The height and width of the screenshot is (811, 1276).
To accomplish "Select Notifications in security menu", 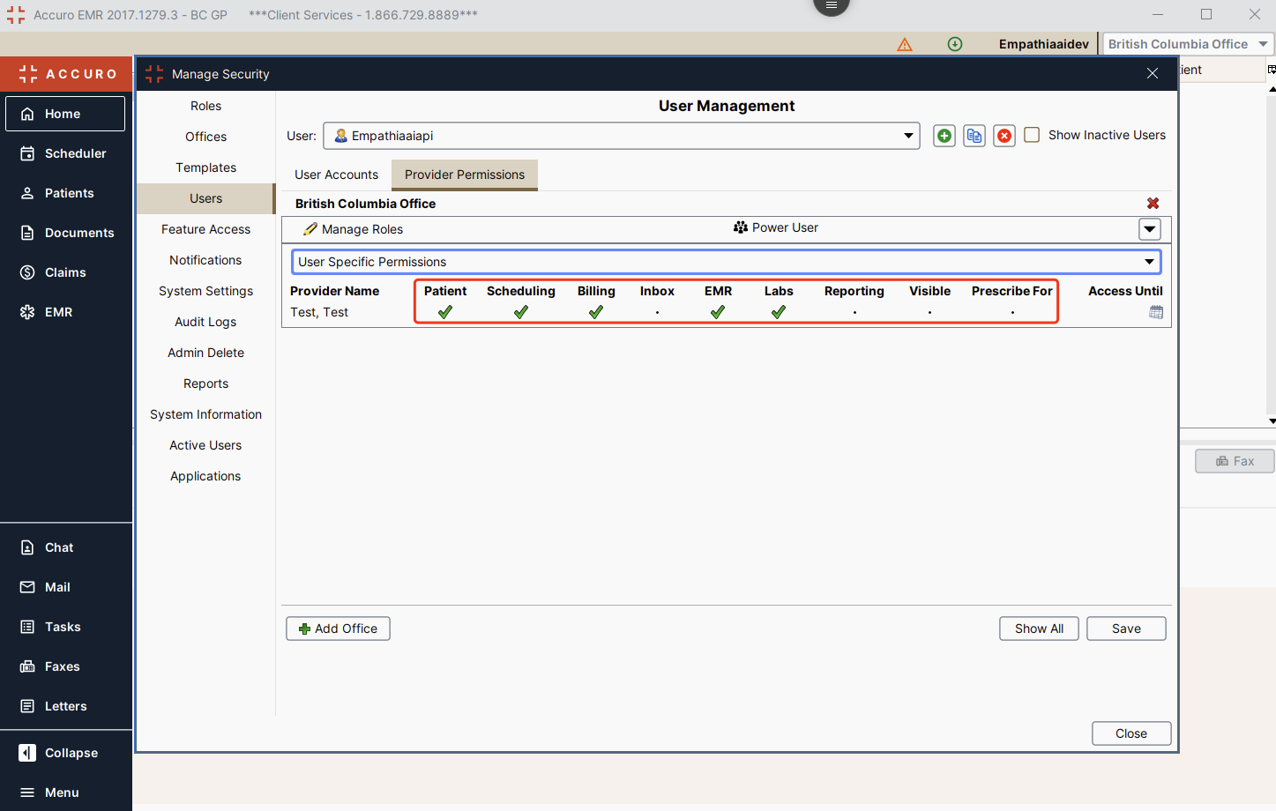I will coord(205,260).
